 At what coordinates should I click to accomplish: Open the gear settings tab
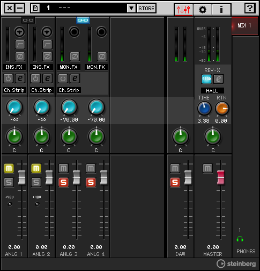(x=203, y=9)
